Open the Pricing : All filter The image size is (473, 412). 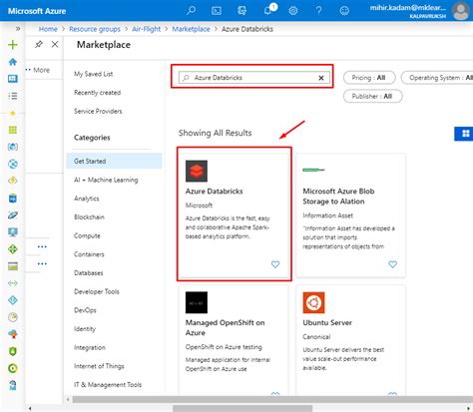click(369, 78)
